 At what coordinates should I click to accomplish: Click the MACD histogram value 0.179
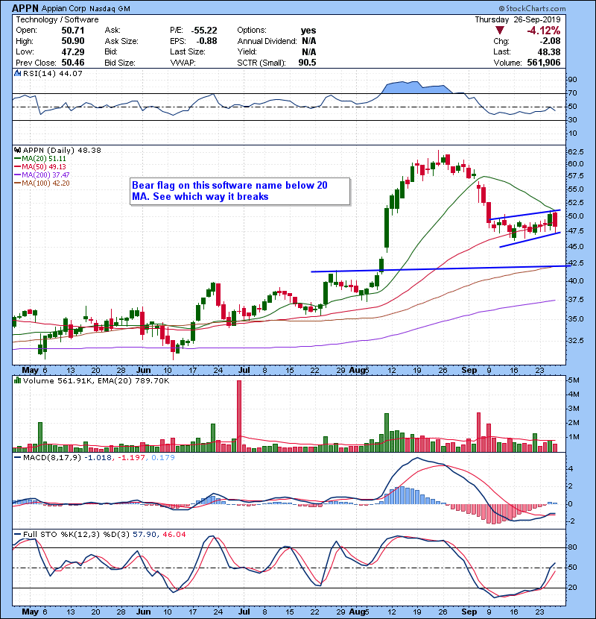click(163, 458)
